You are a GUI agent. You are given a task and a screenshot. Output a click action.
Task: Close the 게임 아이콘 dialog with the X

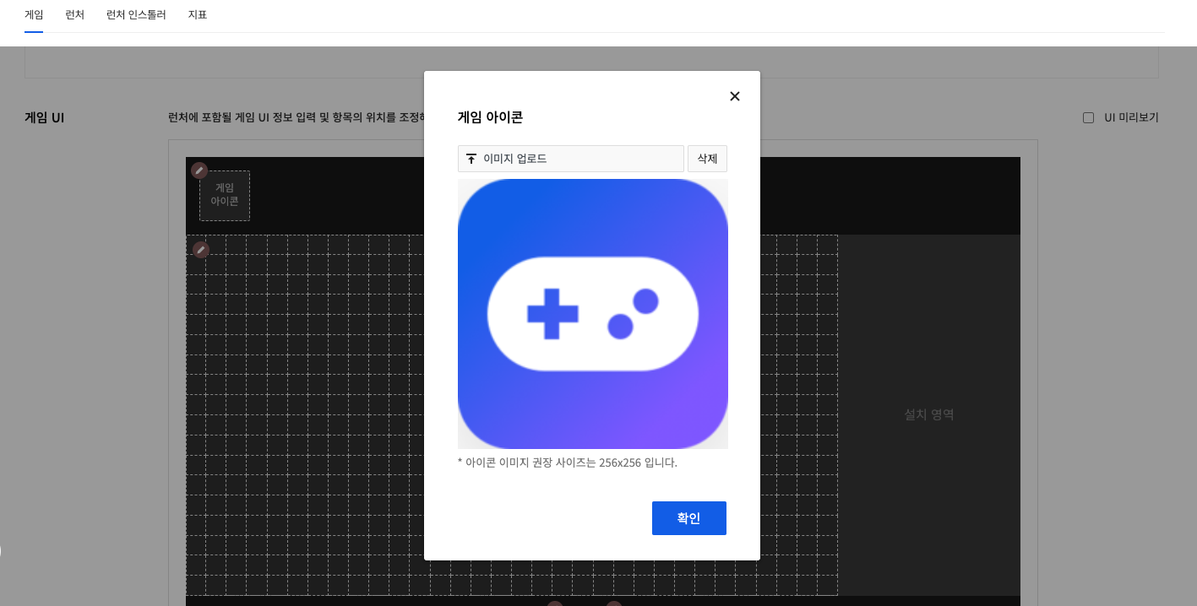coord(735,96)
